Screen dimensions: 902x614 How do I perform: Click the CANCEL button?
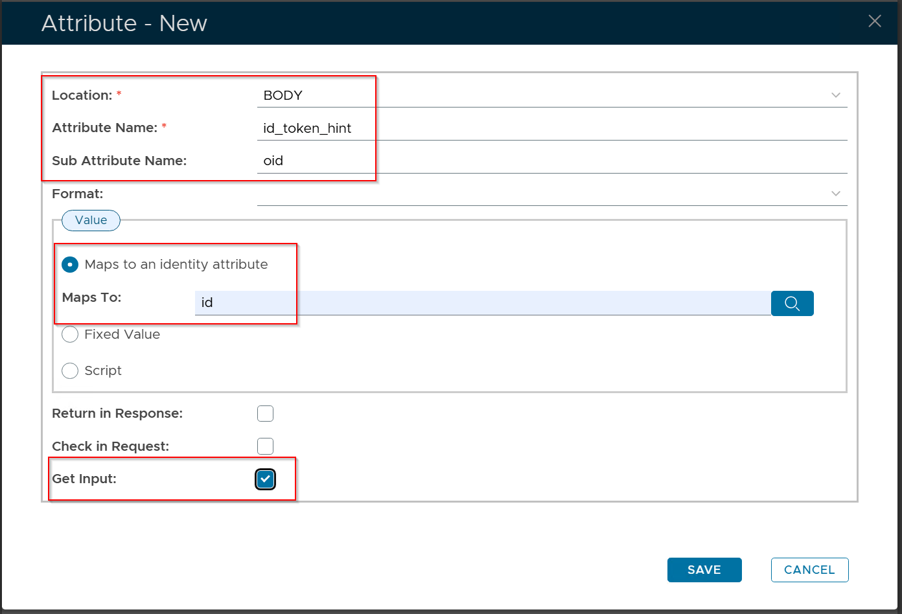click(809, 570)
